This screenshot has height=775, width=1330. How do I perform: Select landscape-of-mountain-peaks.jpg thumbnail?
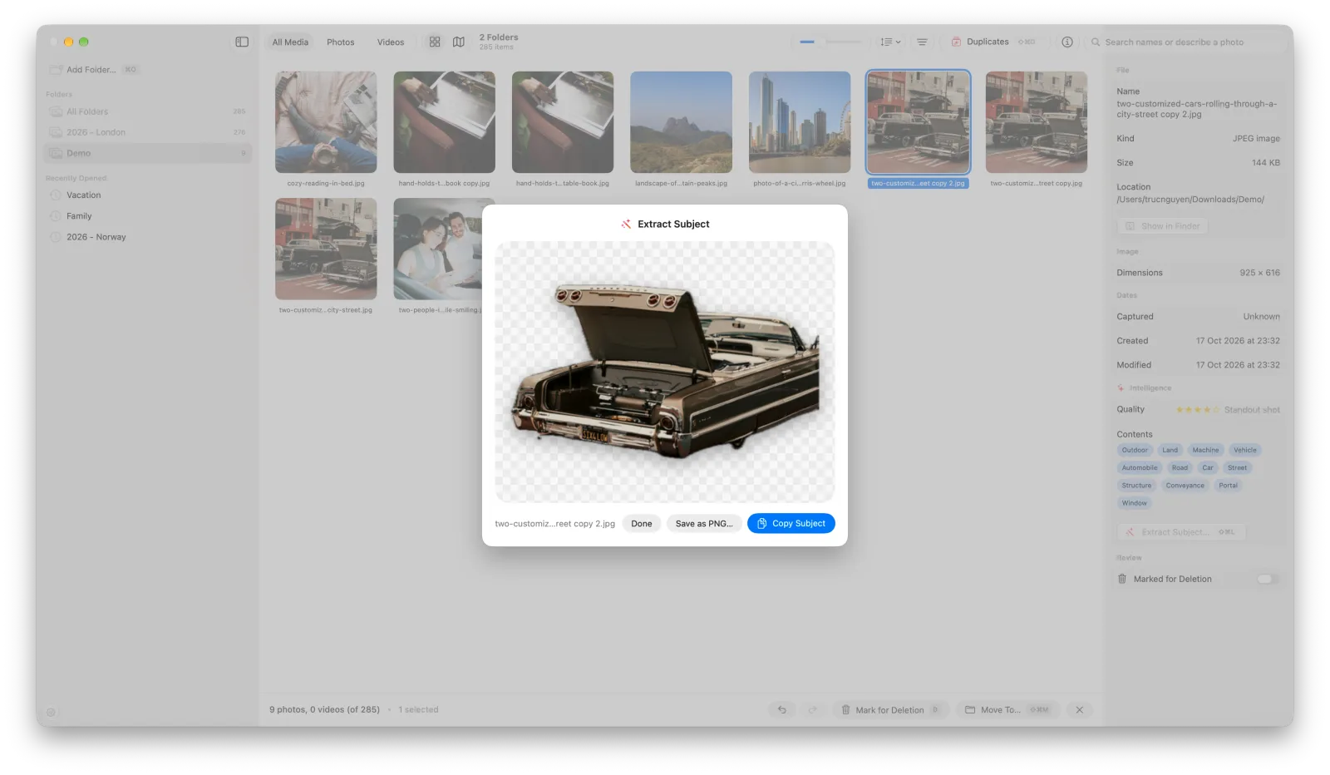click(x=681, y=122)
